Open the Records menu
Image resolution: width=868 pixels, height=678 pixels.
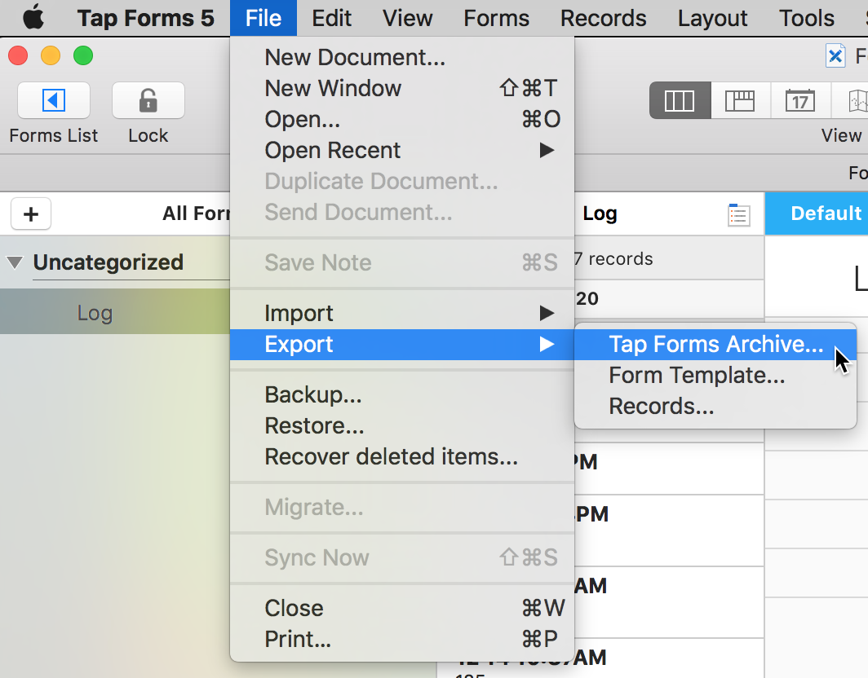click(x=604, y=18)
